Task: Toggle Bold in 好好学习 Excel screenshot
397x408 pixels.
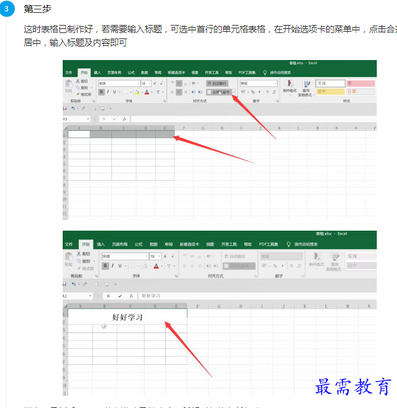Action: coord(105,266)
